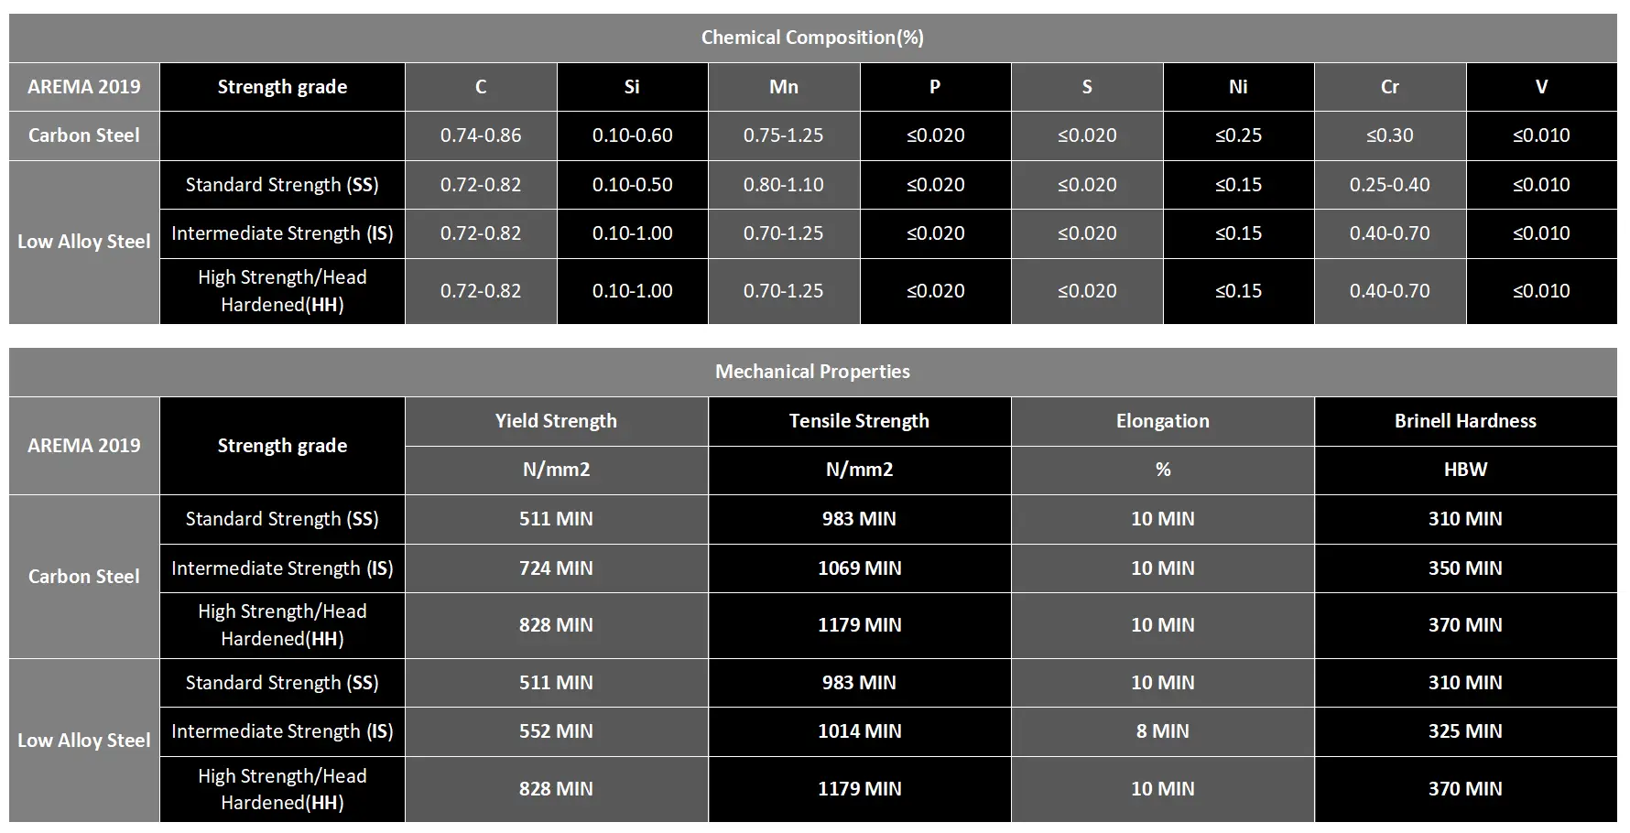Click the Tensile Strength column header
Screen dimensions: 1630x833
coord(859,421)
